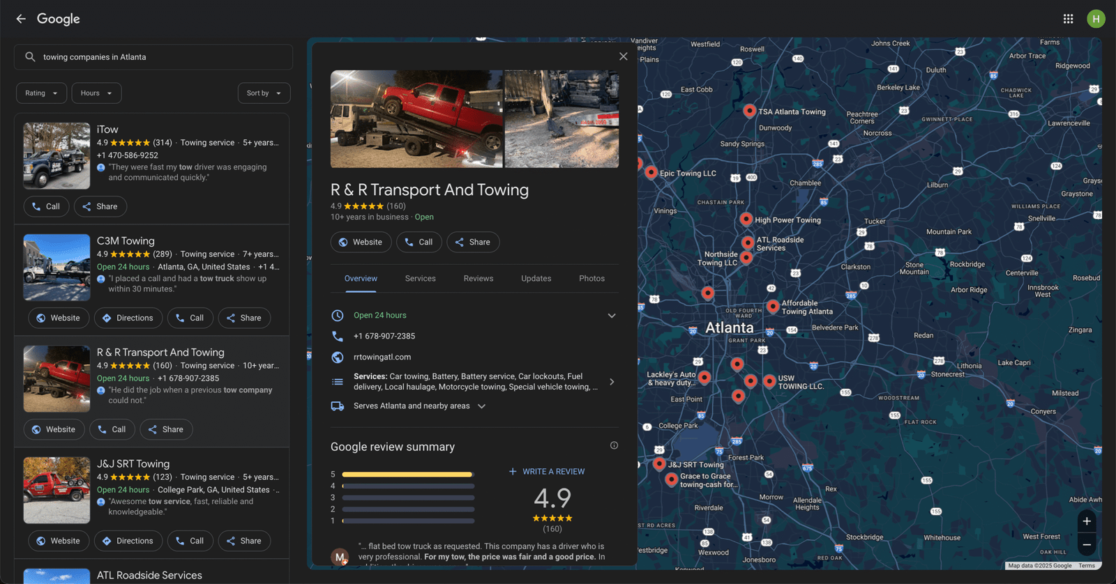Select J&J SRT Towing map pin

click(x=659, y=464)
